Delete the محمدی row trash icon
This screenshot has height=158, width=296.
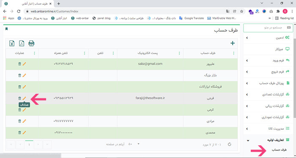point(19,133)
